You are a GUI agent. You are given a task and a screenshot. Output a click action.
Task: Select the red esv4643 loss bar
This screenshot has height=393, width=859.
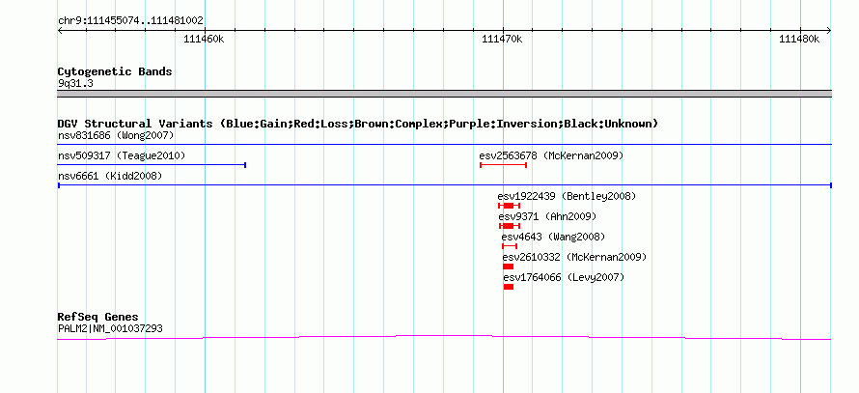coord(510,246)
